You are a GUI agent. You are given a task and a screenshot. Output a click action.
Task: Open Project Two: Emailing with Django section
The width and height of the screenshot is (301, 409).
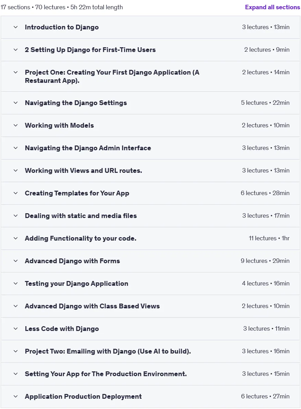[108, 352]
